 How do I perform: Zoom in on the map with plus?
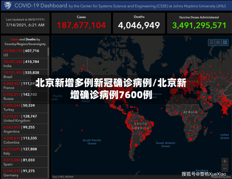(225, 161)
